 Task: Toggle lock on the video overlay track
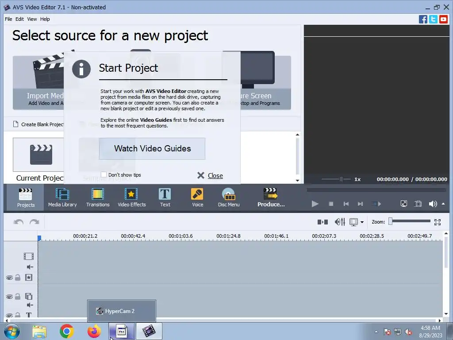click(x=18, y=296)
